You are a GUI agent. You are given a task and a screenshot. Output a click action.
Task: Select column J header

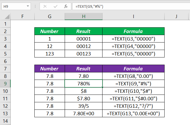pyautogui.click(x=176, y=17)
